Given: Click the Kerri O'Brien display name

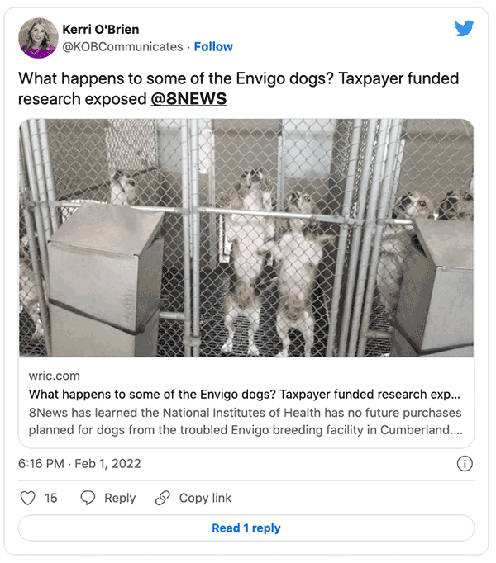Looking at the screenshot, I should [x=101, y=30].
